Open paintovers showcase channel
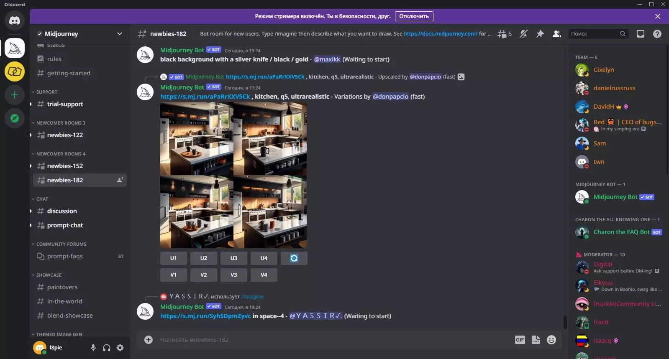The height and width of the screenshot is (359, 669). (79, 287)
